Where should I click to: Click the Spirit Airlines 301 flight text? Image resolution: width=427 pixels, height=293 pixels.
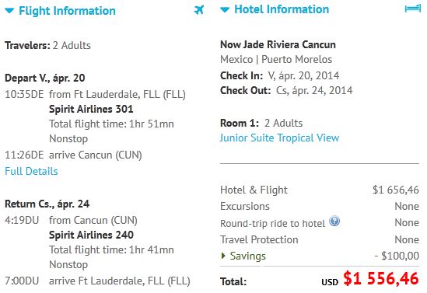point(91,109)
